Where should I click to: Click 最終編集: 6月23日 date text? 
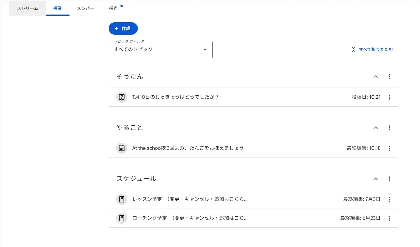point(360,218)
